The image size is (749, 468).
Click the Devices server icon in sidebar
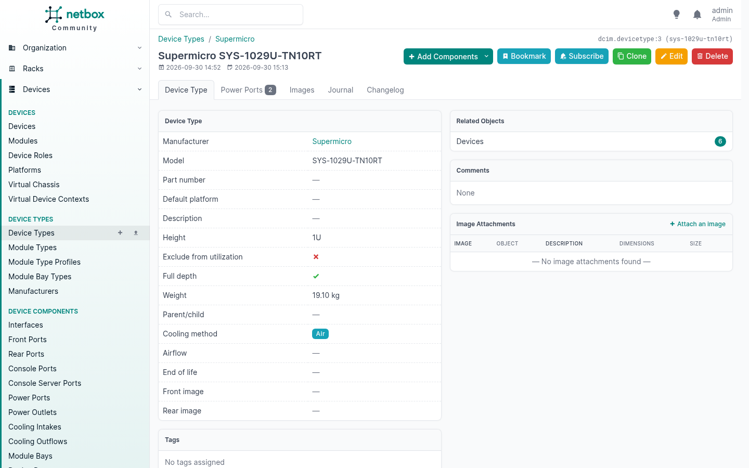[x=12, y=89]
